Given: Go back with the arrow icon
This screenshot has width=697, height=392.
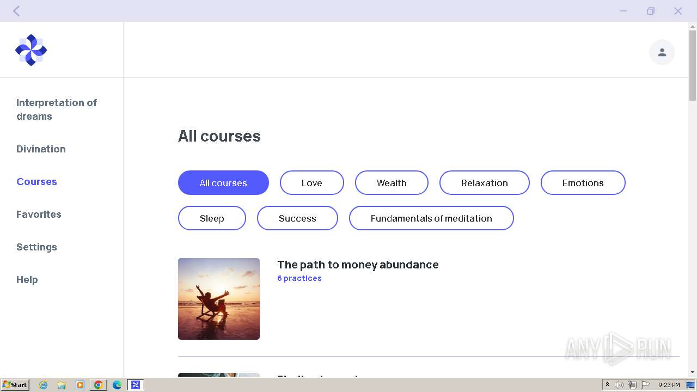Looking at the screenshot, I should click(16, 11).
